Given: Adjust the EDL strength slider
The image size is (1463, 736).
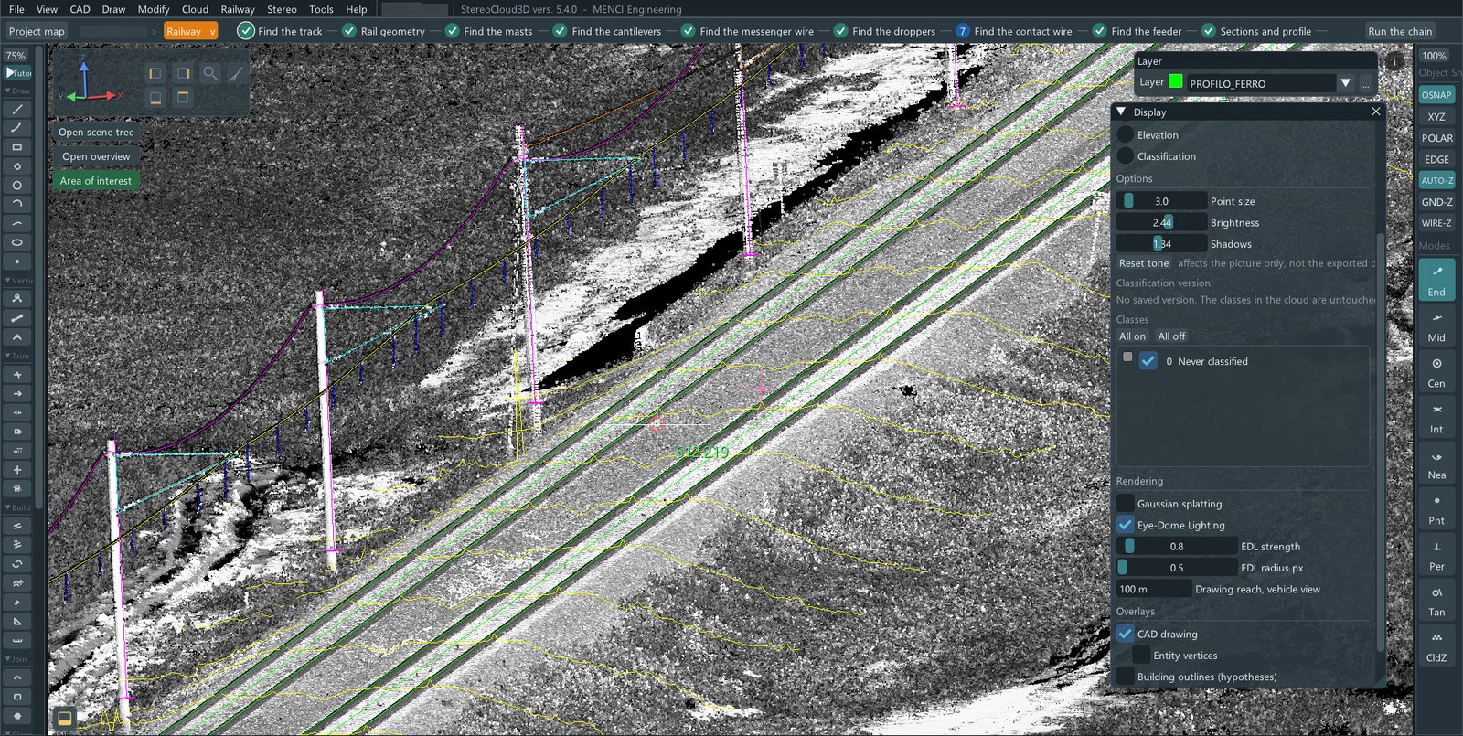Looking at the screenshot, I should [1177, 546].
